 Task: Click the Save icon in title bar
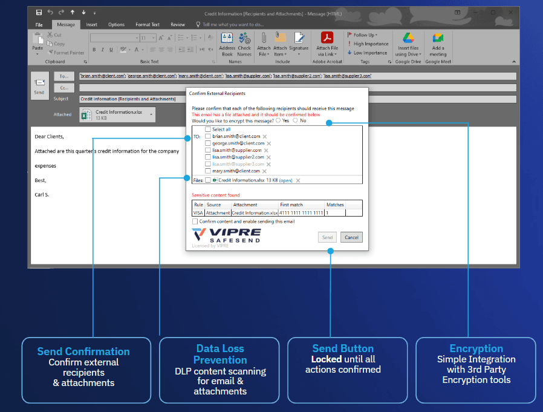39,13
